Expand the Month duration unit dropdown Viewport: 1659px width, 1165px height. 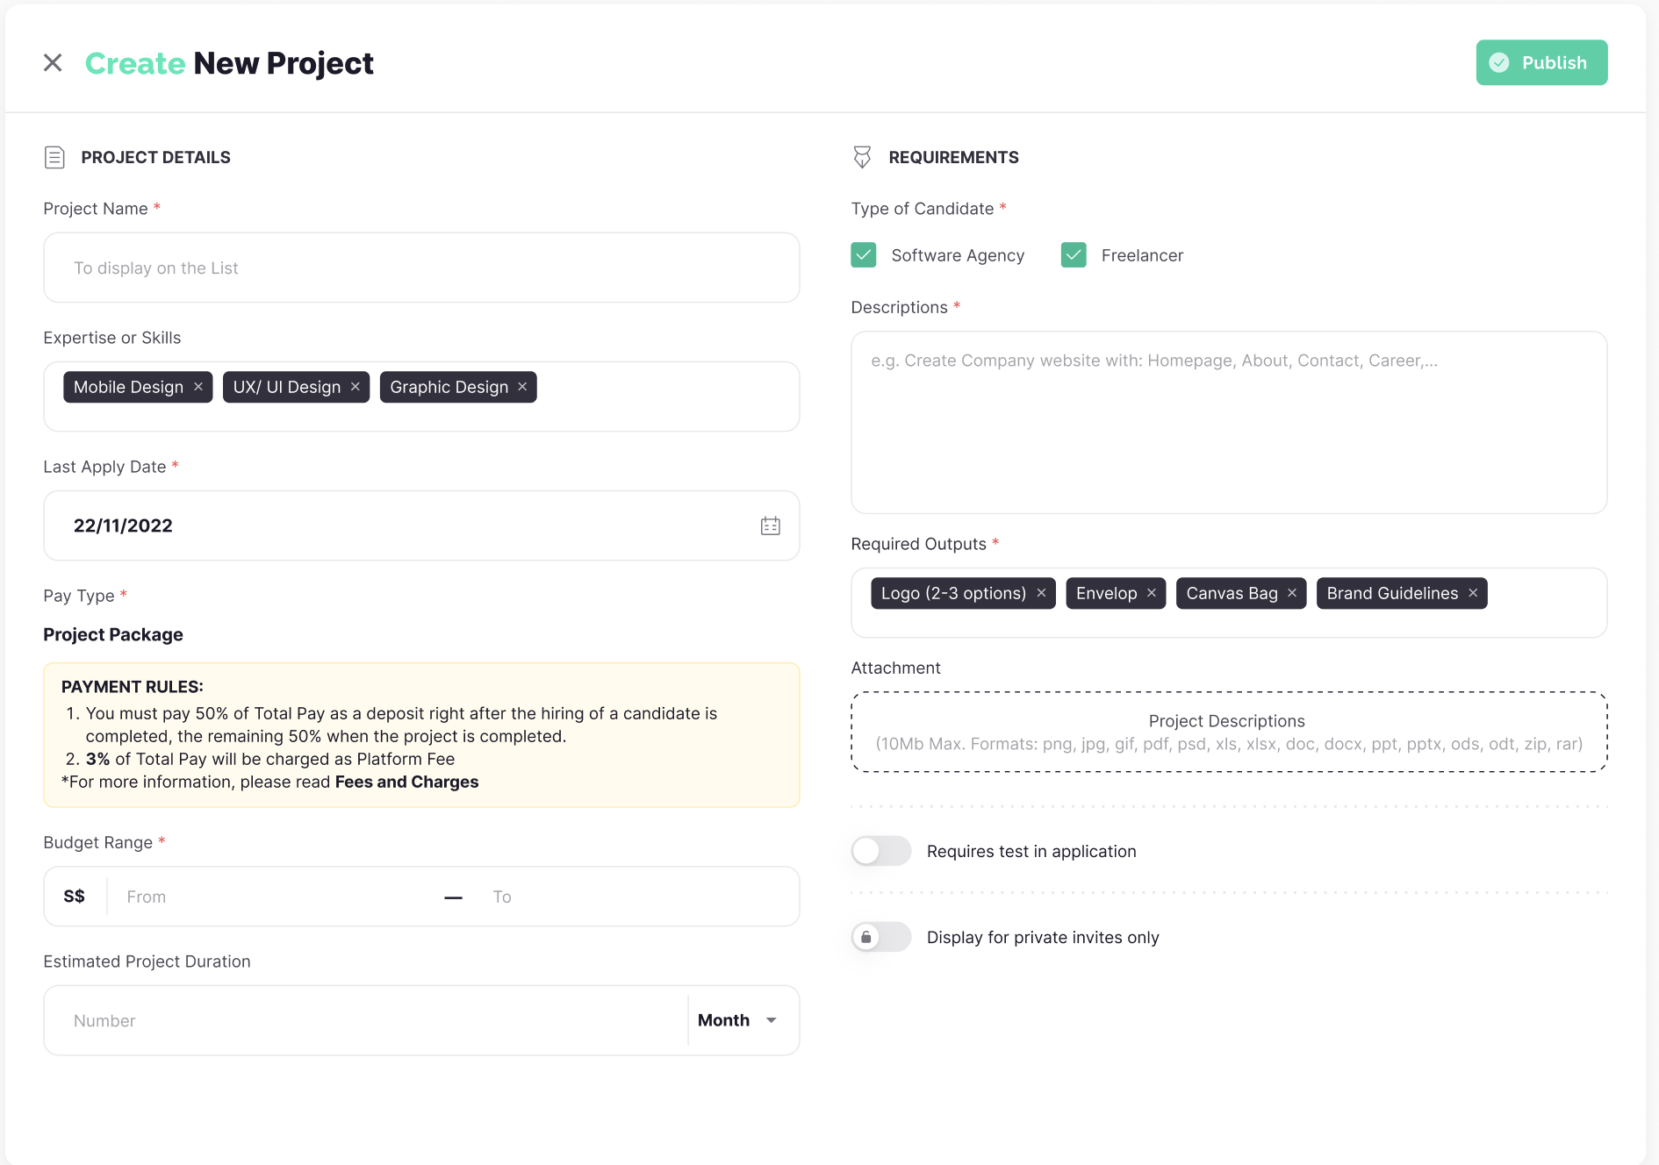coord(738,1020)
